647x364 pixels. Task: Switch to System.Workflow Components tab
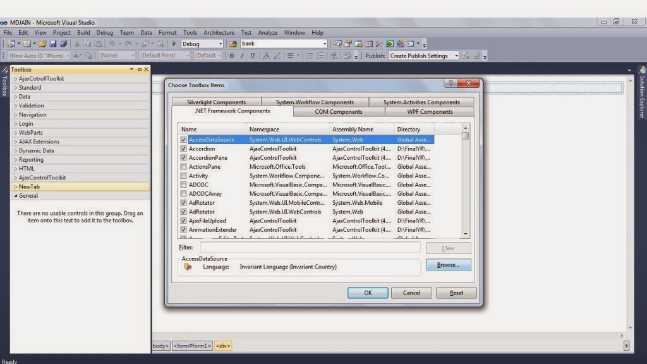tap(315, 102)
